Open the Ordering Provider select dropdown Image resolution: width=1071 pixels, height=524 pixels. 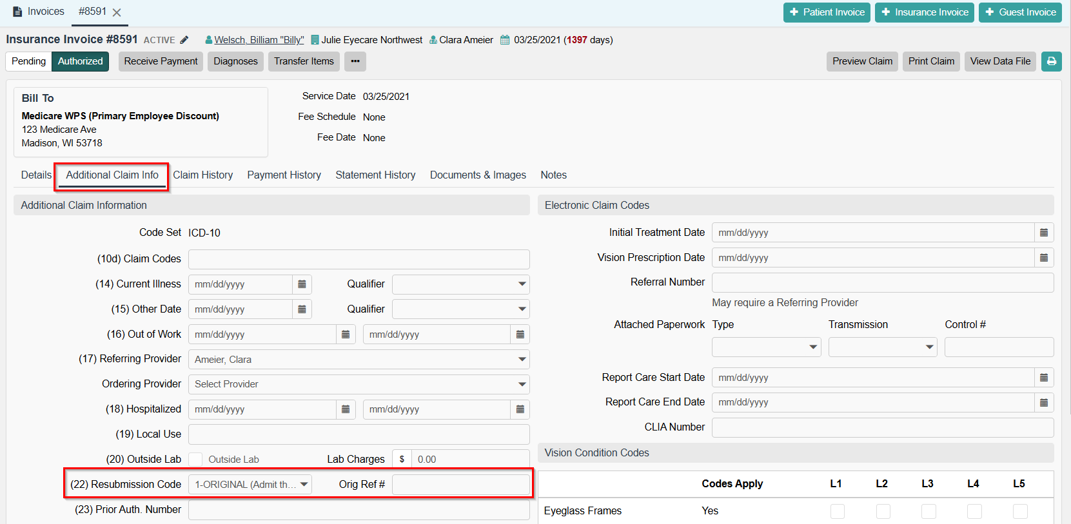click(x=359, y=384)
